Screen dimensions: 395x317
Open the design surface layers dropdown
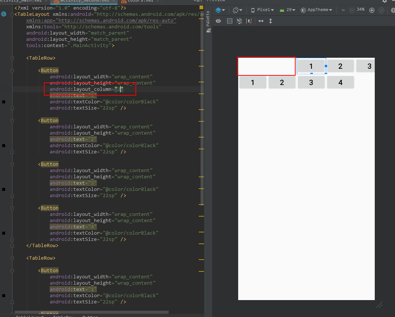[x=220, y=10]
